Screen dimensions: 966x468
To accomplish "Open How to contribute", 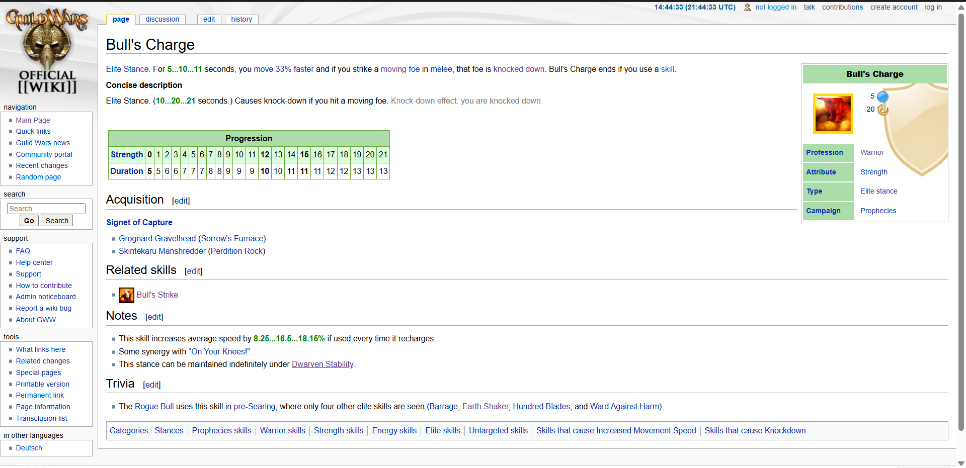I will (44, 286).
